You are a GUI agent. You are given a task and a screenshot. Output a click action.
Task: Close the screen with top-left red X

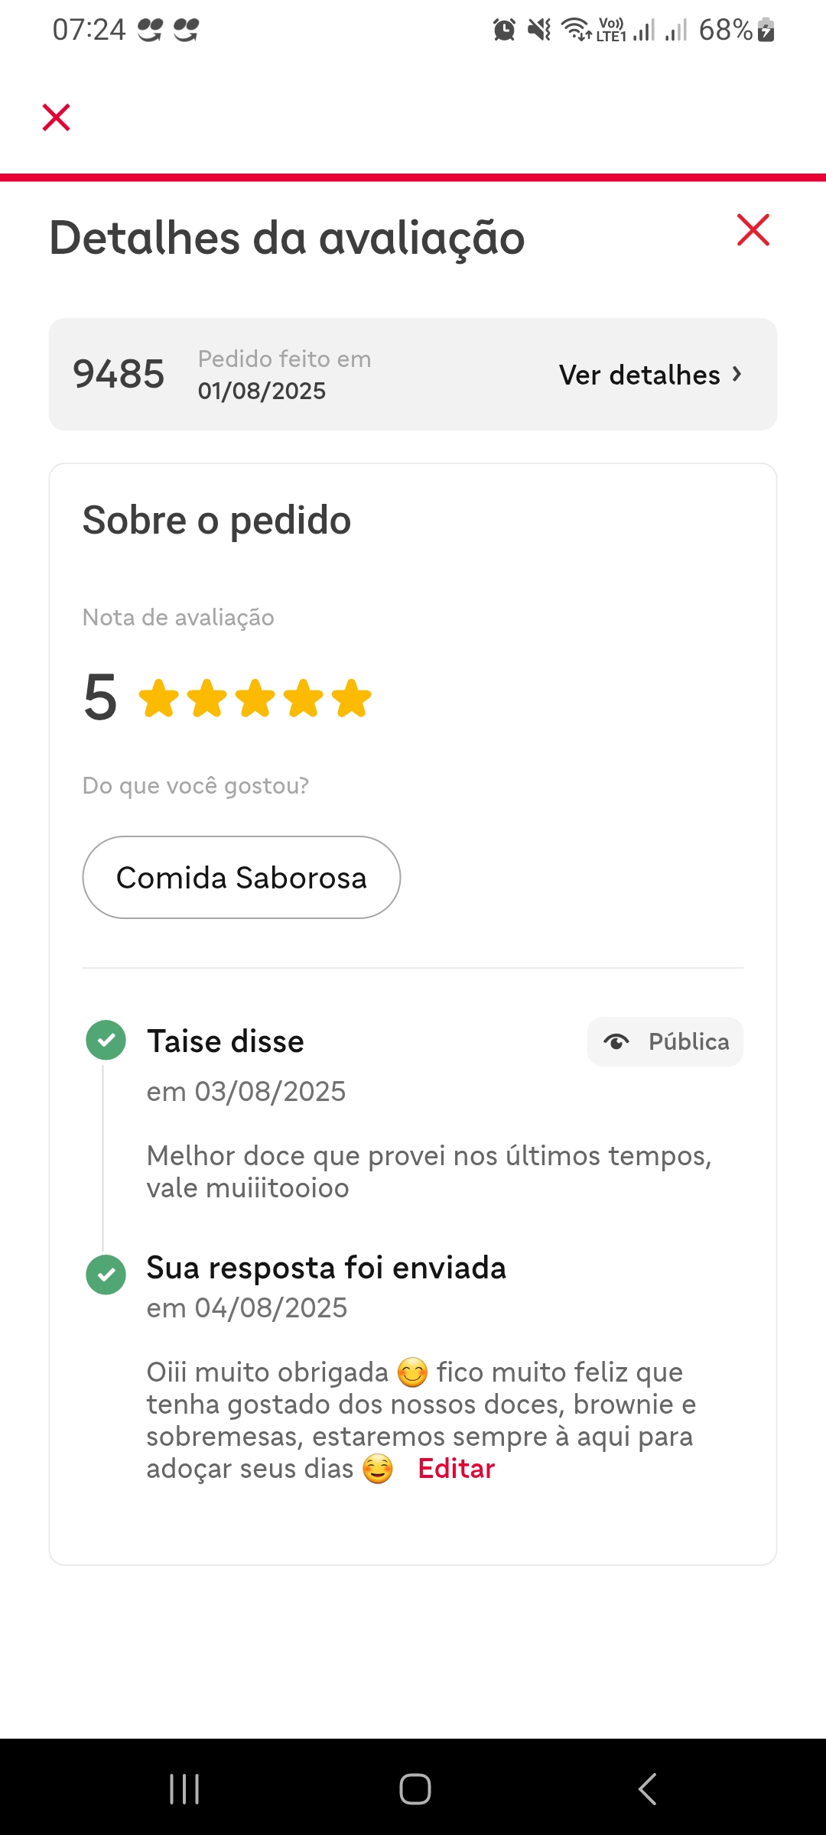pyautogui.click(x=56, y=118)
